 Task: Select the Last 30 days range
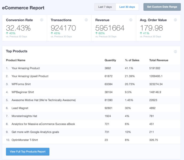tap(127, 7)
